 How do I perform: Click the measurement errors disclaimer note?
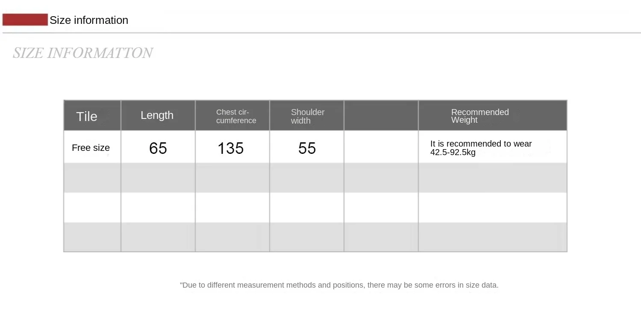[339, 285]
